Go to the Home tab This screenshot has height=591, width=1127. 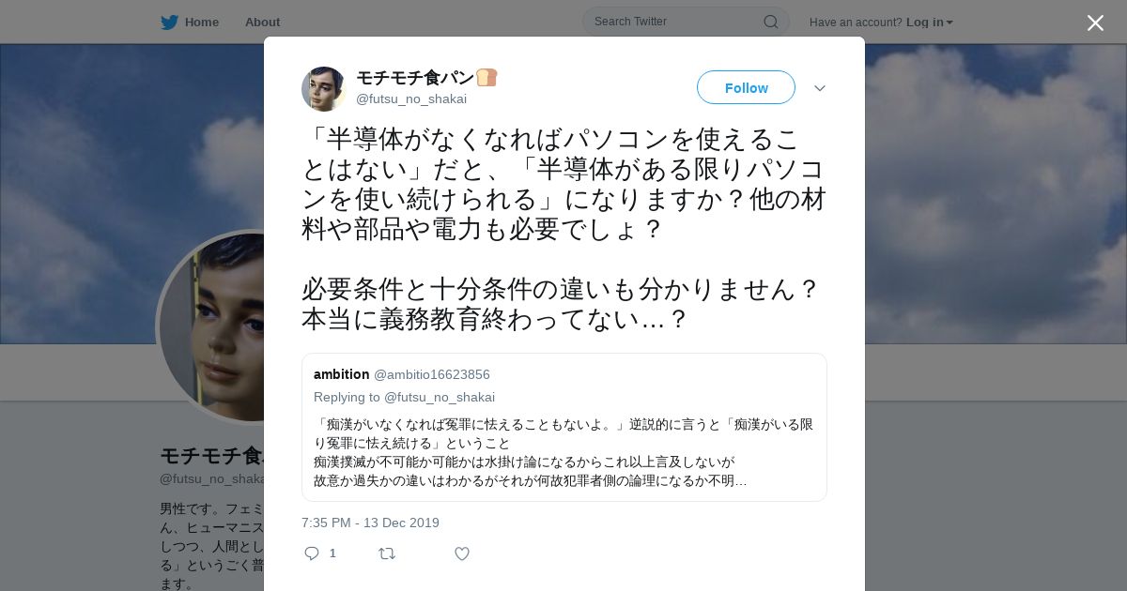click(190, 23)
